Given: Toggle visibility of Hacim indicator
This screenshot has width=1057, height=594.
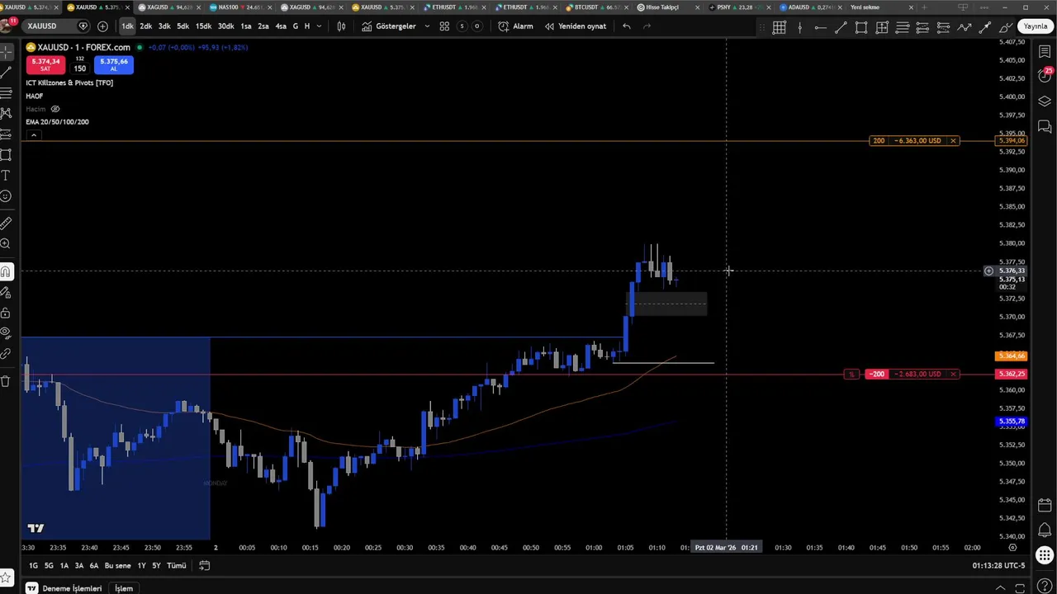Looking at the screenshot, I should (55, 109).
